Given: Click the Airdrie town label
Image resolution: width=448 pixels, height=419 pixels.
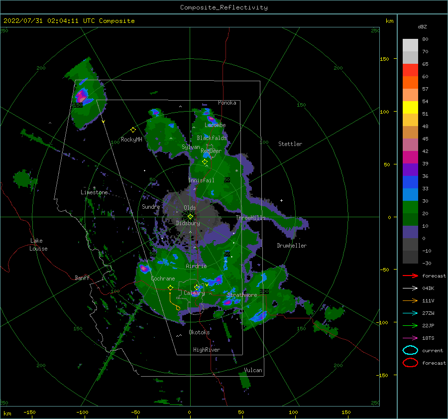Looking at the screenshot, I should (196, 266).
